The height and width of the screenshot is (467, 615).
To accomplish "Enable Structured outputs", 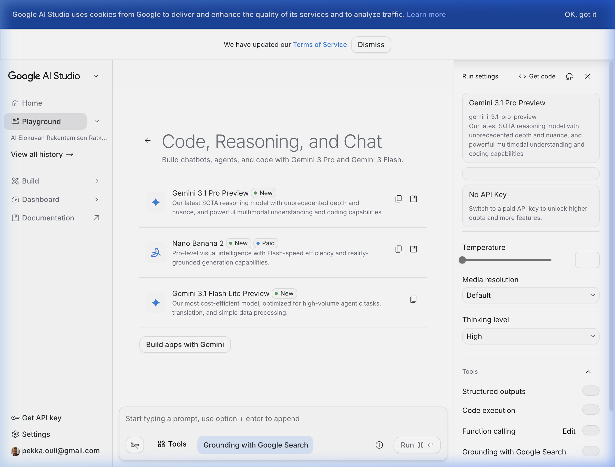I will click(x=591, y=391).
